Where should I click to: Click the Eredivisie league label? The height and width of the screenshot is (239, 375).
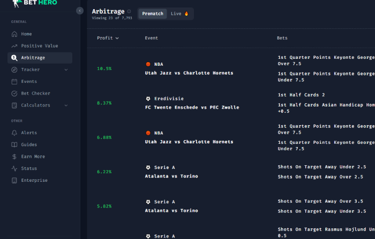coord(169,98)
